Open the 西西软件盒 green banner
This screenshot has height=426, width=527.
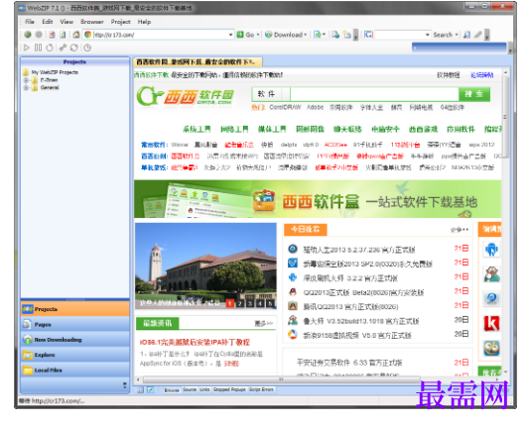(x=318, y=199)
